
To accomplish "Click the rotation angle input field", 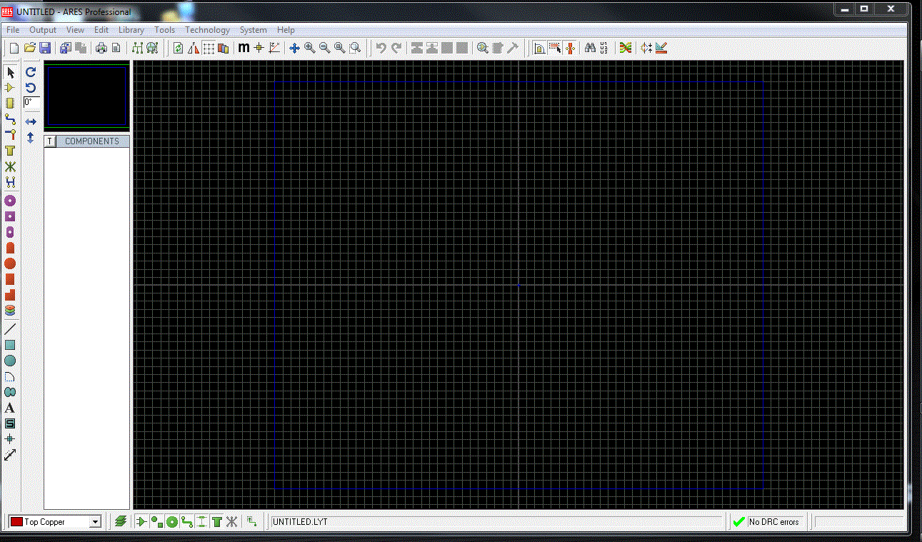I will click(x=31, y=102).
